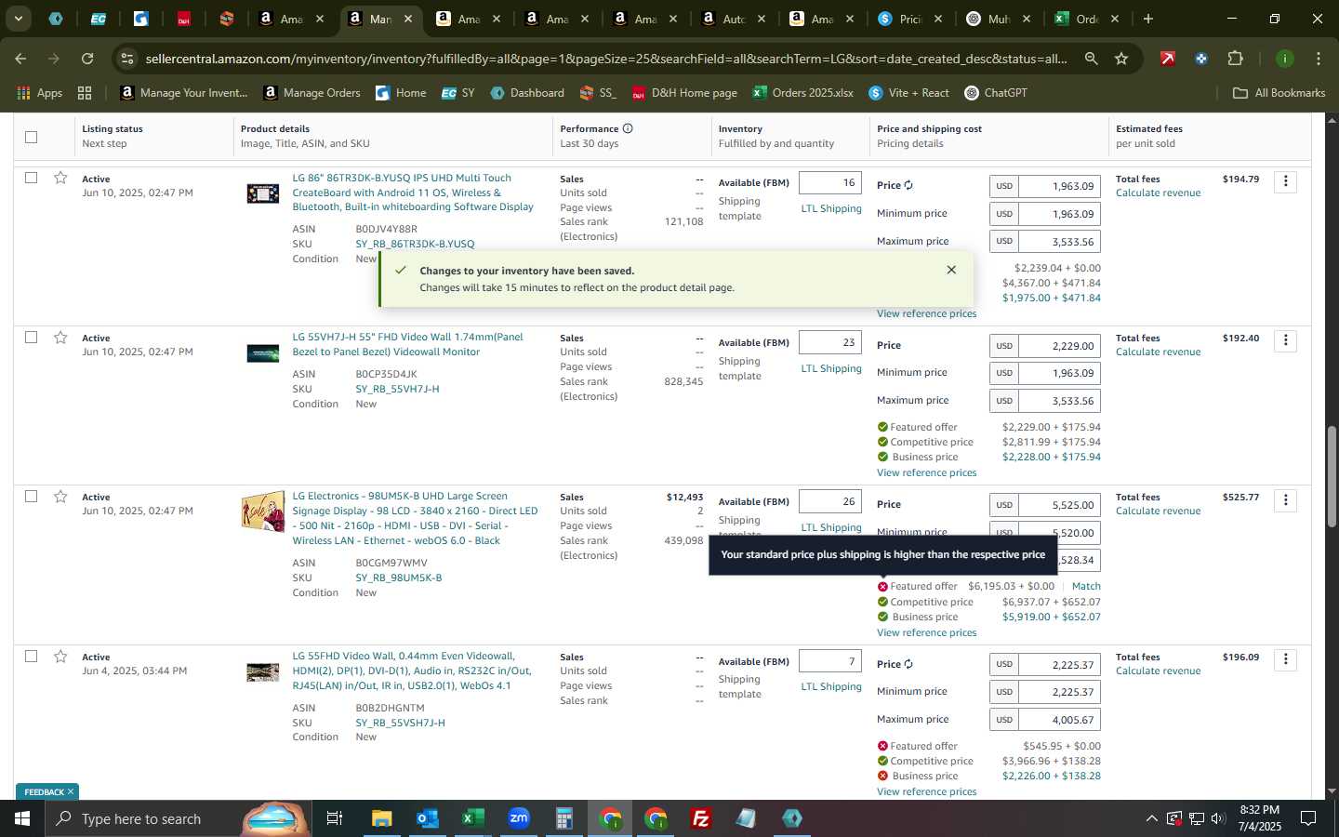Screen dimensions: 1339x837
Task: Open actions menu for LG 55FHD listing
Action: point(1285,659)
